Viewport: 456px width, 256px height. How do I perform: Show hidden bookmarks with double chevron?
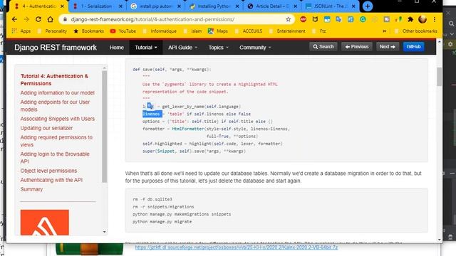[385, 31]
